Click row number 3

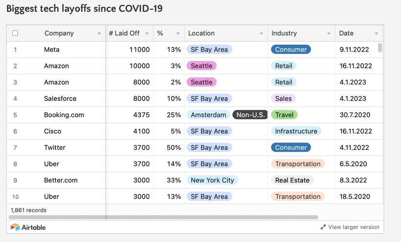click(x=15, y=82)
